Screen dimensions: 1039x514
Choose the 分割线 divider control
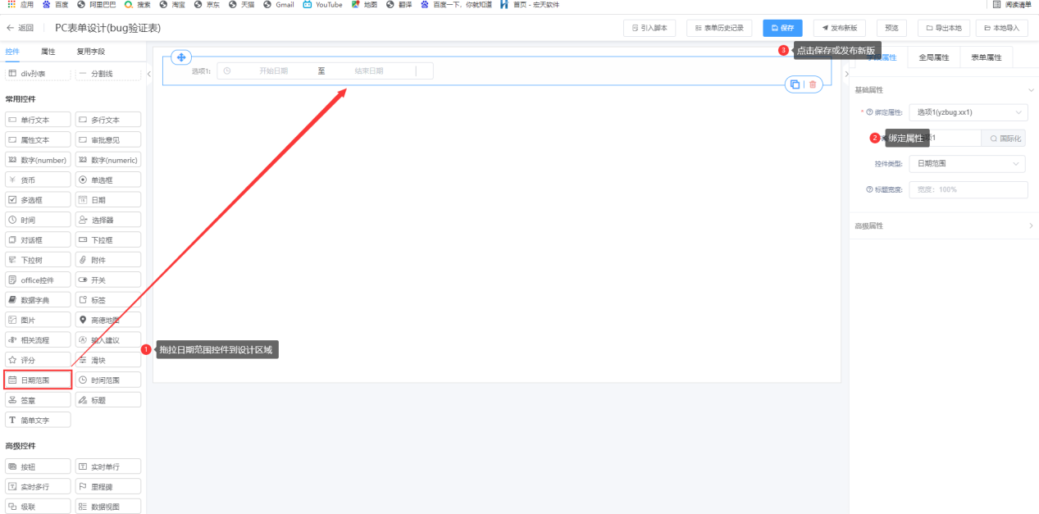108,75
